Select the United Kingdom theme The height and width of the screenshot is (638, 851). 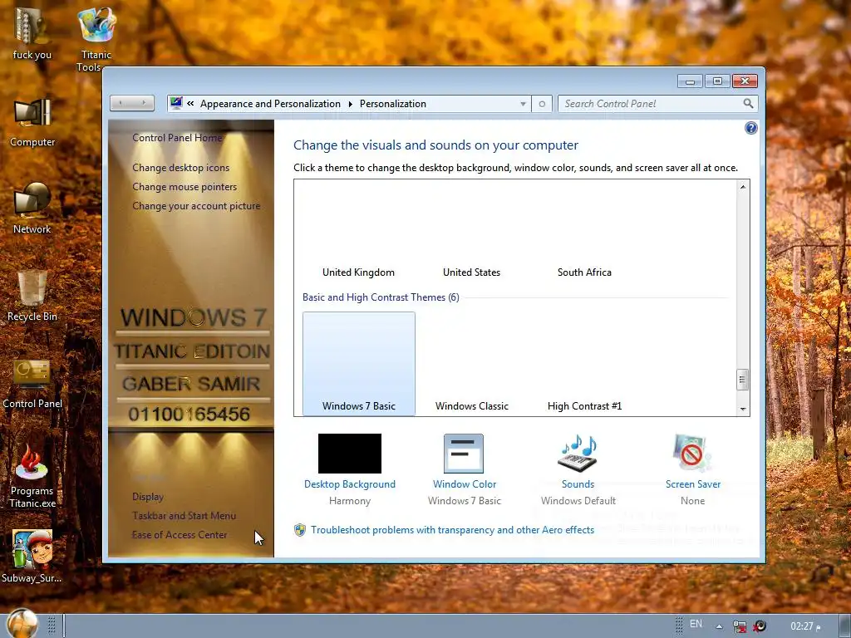click(x=358, y=233)
